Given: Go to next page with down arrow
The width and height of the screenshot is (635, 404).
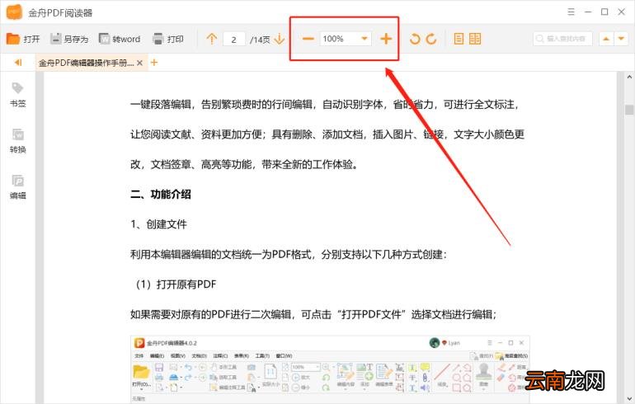Looking at the screenshot, I should (x=280, y=39).
